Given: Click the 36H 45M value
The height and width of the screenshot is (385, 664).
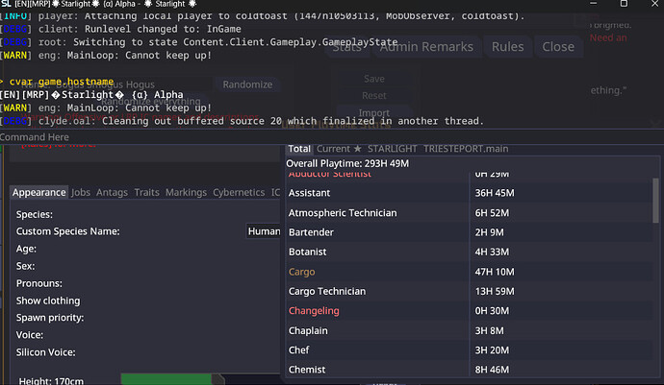Looking at the screenshot, I should (495, 193).
